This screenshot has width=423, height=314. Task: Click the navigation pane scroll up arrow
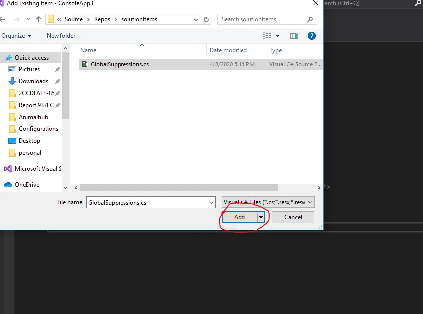pos(65,48)
